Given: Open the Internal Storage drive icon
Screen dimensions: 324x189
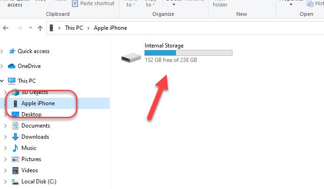Looking at the screenshot, I should tap(131, 58).
